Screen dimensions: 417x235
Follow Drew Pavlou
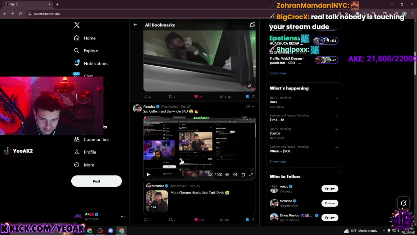coord(330,217)
